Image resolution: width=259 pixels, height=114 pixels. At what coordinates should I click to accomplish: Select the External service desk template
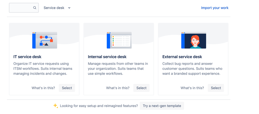coord(216,88)
